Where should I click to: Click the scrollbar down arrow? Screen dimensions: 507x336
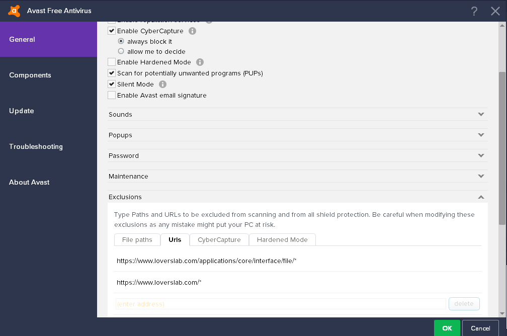coord(502,313)
